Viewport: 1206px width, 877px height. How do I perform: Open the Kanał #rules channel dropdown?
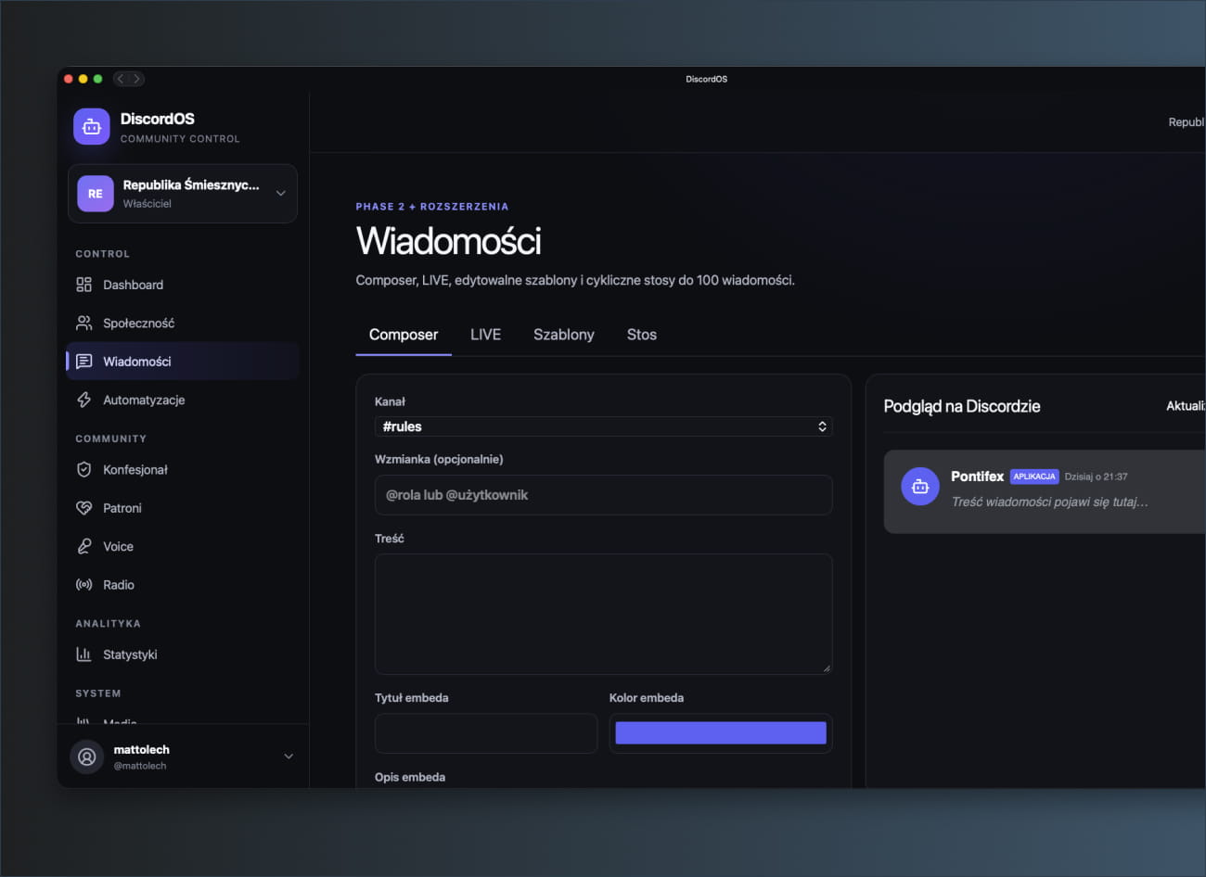604,426
